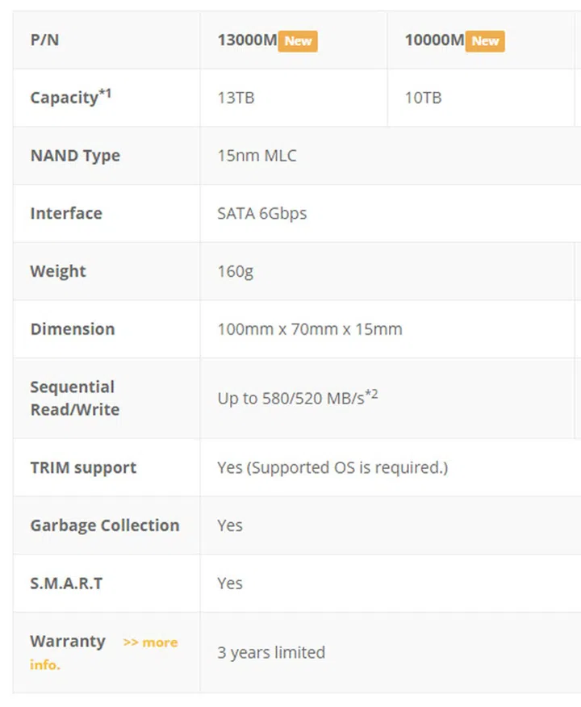Click the Capacity footnote *1 marker

[x=105, y=94]
